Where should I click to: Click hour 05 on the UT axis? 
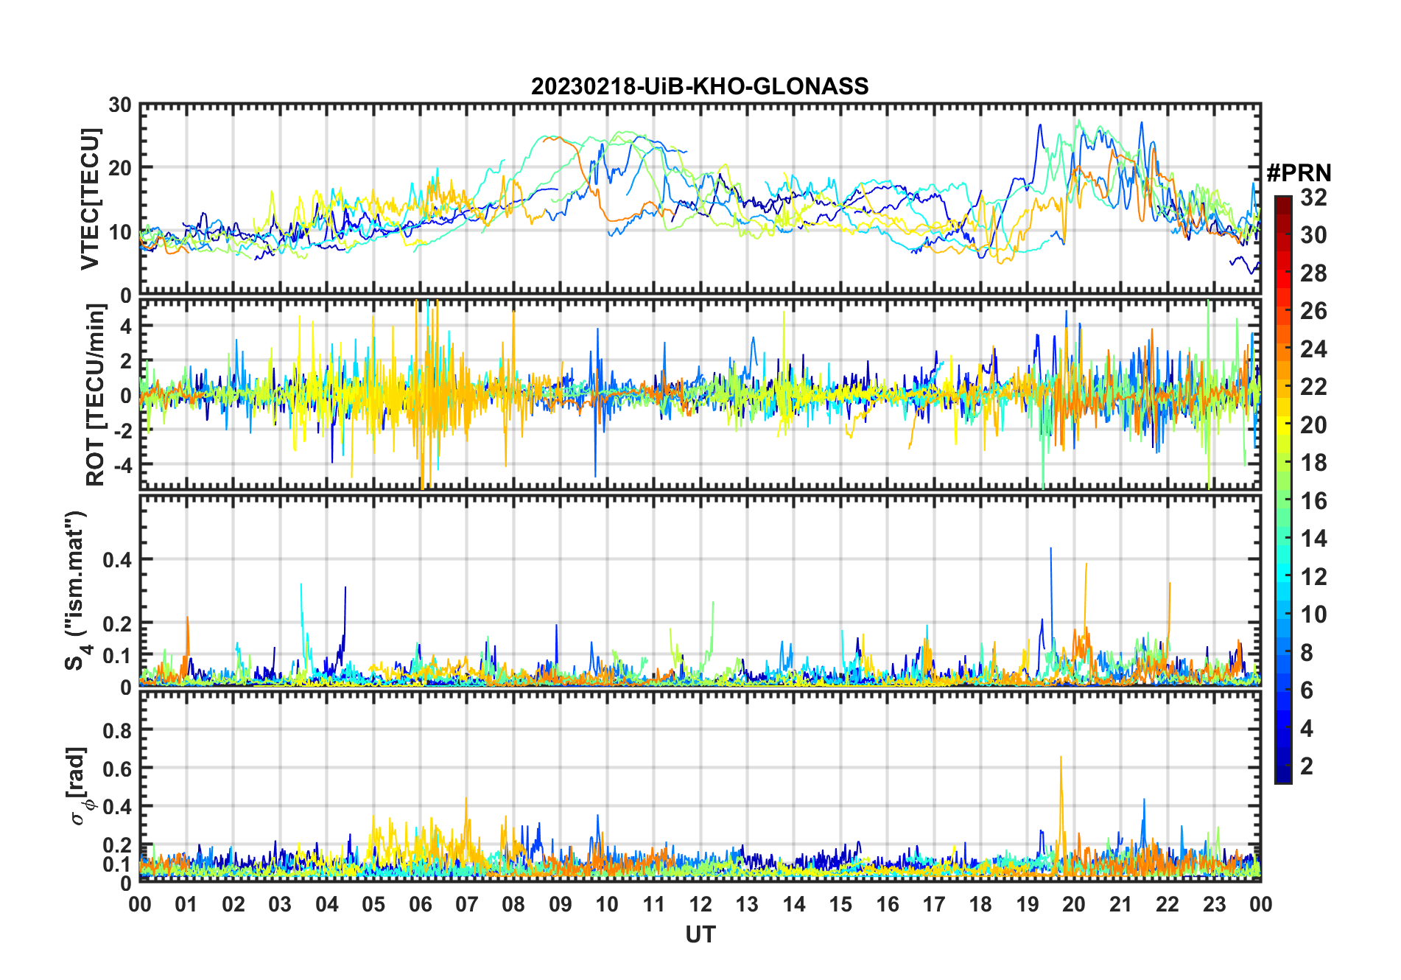click(373, 903)
